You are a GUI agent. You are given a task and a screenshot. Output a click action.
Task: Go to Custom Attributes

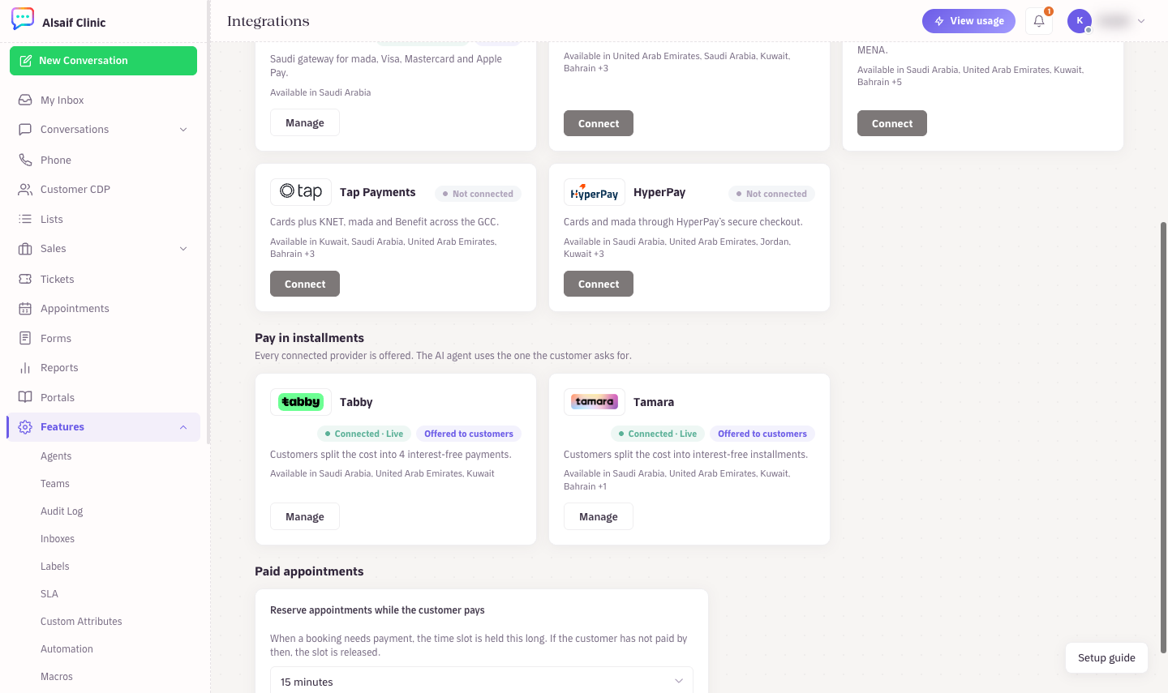pyautogui.click(x=81, y=622)
